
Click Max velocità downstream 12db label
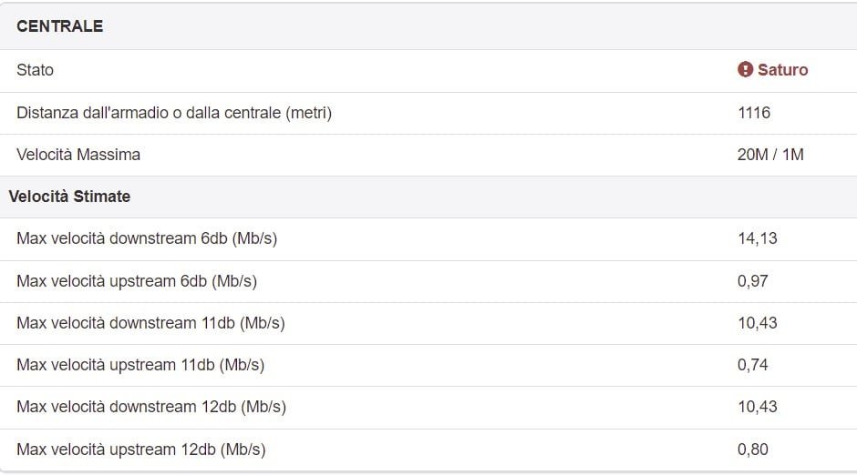[151, 407]
